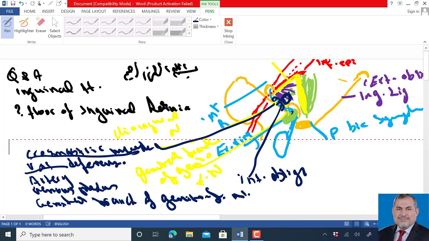
Task: Save the document from Quick Access Toolbar
Action: coord(13,4)
